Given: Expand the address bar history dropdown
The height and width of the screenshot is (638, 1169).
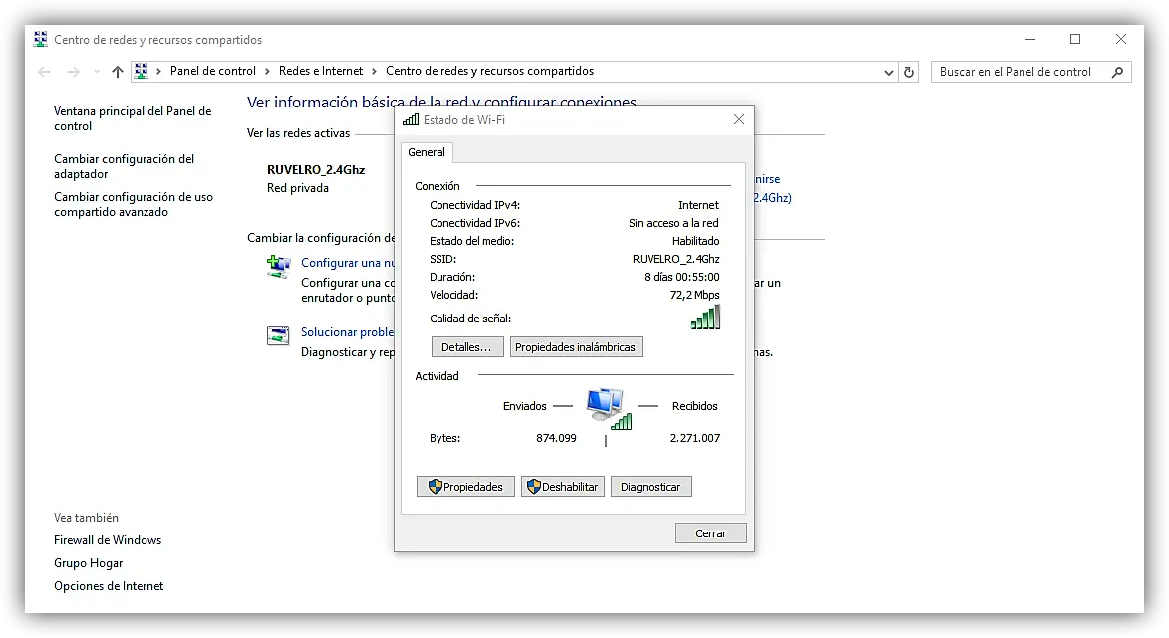Looking at the screenshot, I should coord(888,73).
